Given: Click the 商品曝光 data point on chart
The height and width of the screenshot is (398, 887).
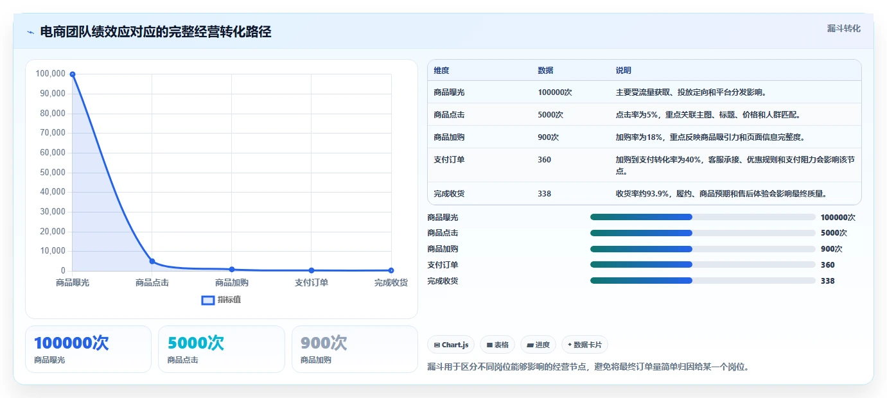Looking at the screenshot, I should point(73,74).
